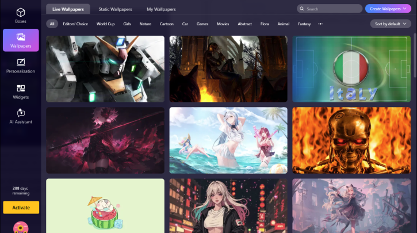Open the Italy flag wallpaper thumbnail
This screenshot has height=233, width=417.
point(351,69)
